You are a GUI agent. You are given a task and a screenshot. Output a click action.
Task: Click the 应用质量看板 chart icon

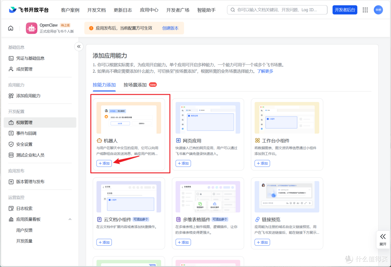(11, 219)
